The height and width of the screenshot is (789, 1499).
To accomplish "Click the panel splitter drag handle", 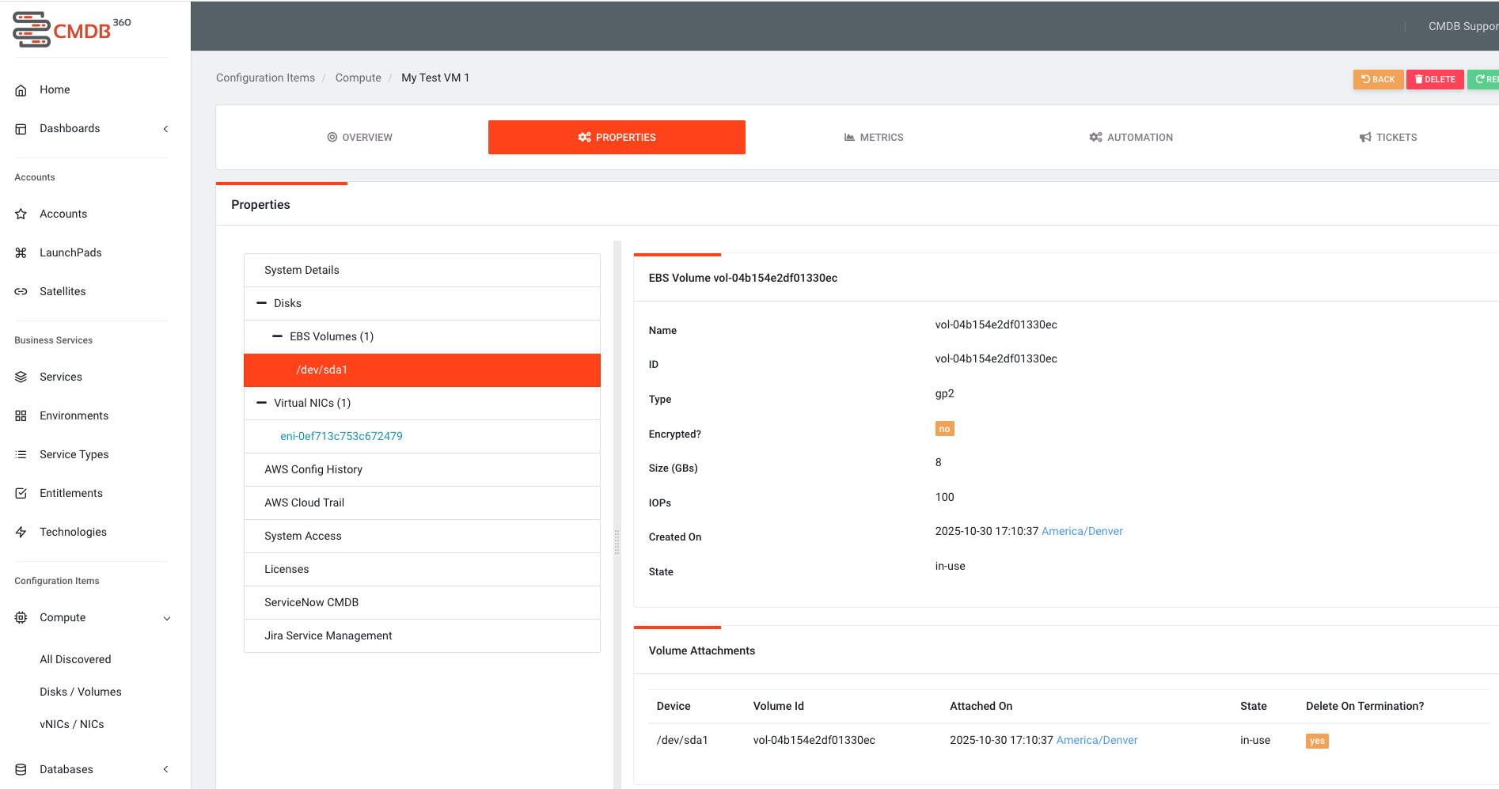I will (617, 541).
